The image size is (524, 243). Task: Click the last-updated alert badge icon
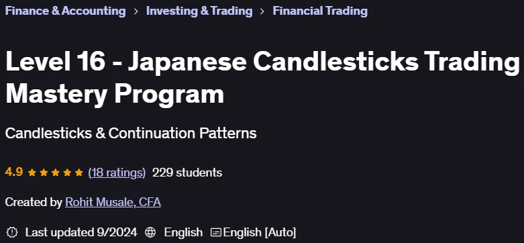[12, 232]
